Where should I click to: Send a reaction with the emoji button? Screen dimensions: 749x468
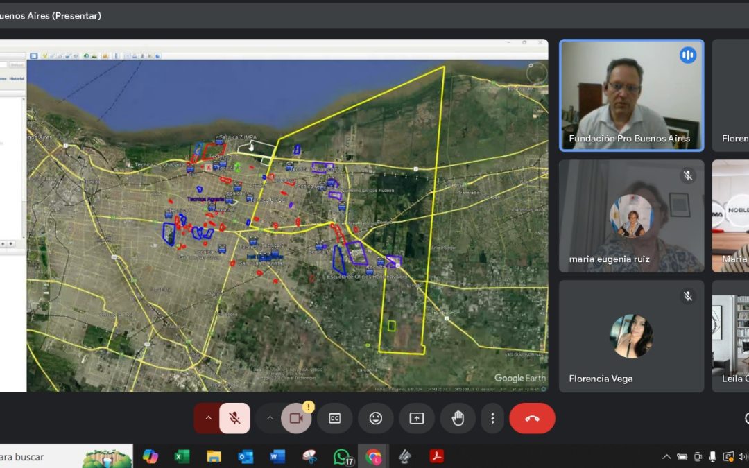(376, 418)
